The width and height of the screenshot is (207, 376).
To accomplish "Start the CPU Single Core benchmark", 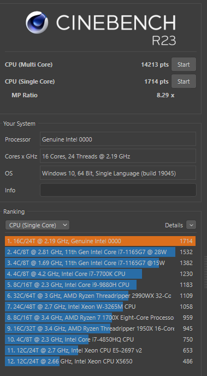I will (184, 81).
